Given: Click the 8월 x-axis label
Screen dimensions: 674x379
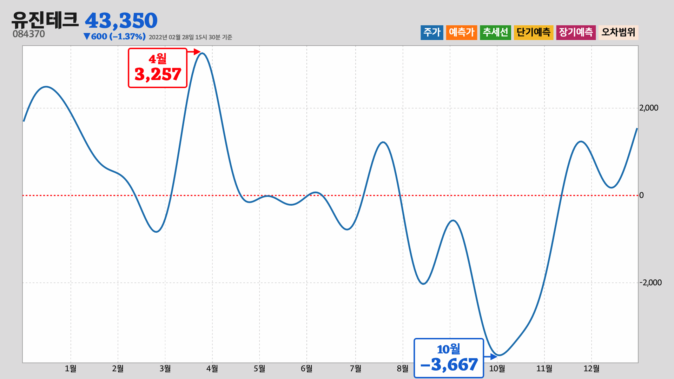Looking at the screenshot, I should [x=403, y=368].
